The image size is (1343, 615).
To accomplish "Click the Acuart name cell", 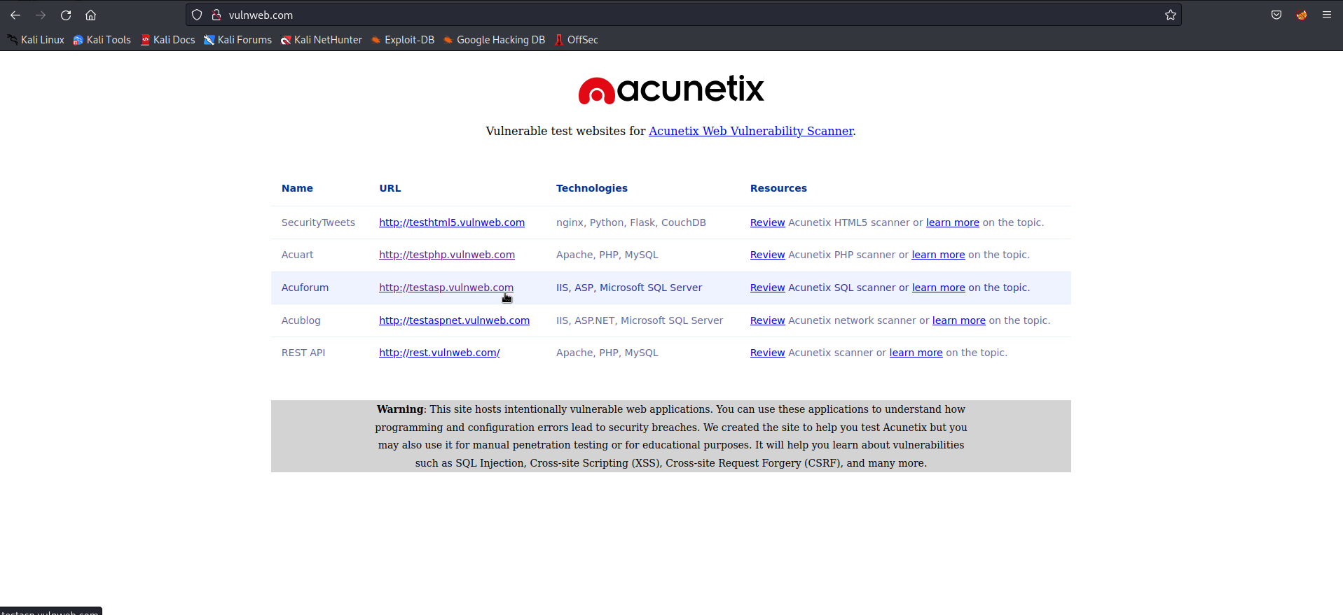I will pyautogui.click(x=297, y=255).
